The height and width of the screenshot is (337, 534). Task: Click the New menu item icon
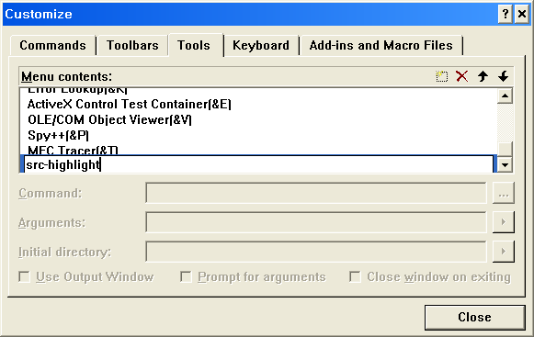point(442,76)
